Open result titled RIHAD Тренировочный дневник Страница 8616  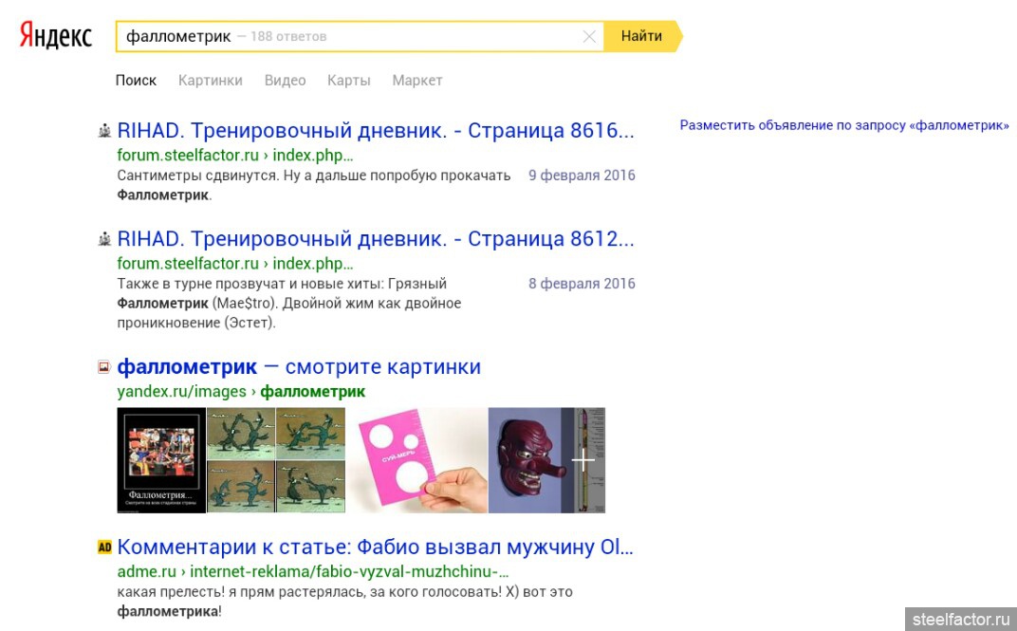tap(376, 130)
